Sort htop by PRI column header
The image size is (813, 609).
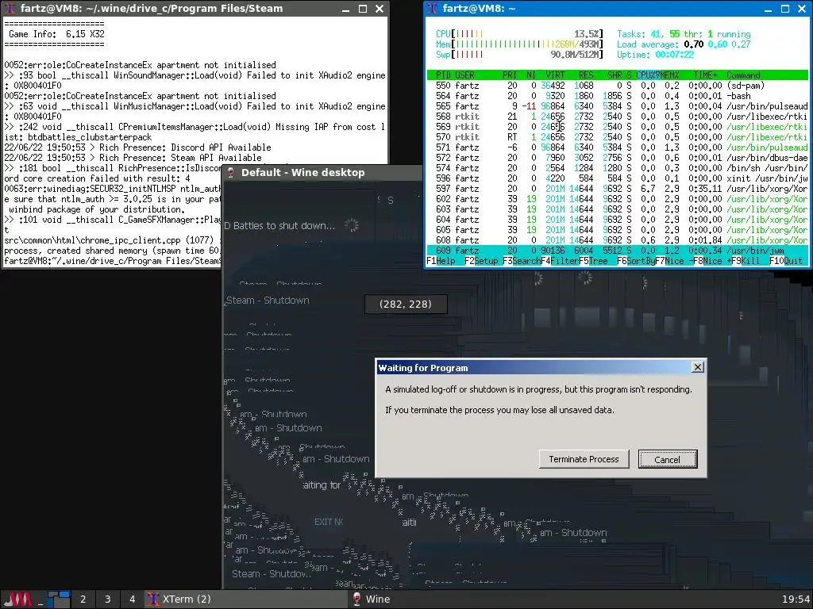(x=510, y=75)
